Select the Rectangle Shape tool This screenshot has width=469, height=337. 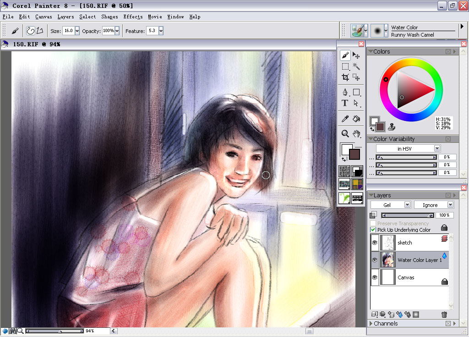(356, 92)
